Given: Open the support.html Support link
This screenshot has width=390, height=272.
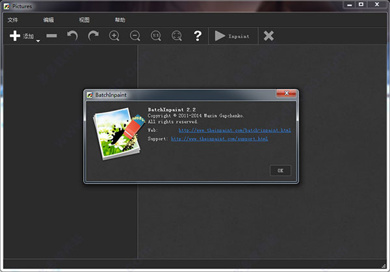Looking at the screenshot, I should pyautogui.click(x=220, y=139).
